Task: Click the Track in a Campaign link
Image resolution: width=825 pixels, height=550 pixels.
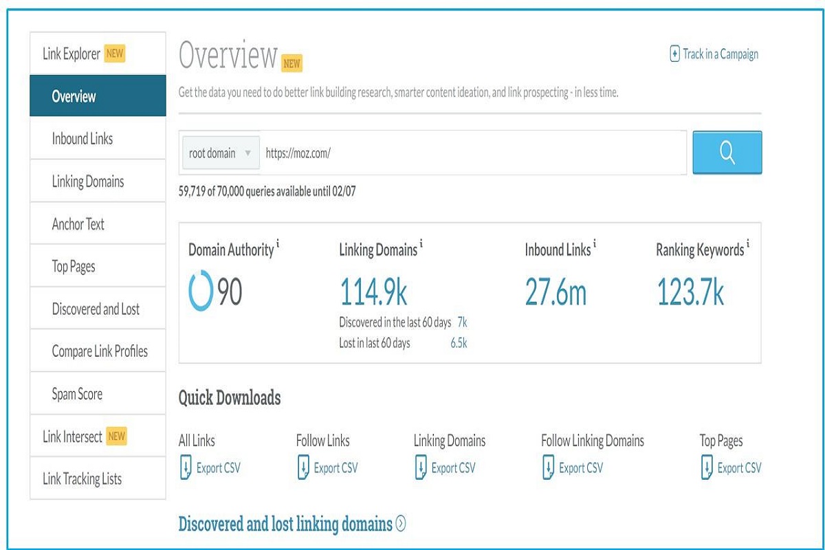Action: pyautogui.click(x=720, y=54)
